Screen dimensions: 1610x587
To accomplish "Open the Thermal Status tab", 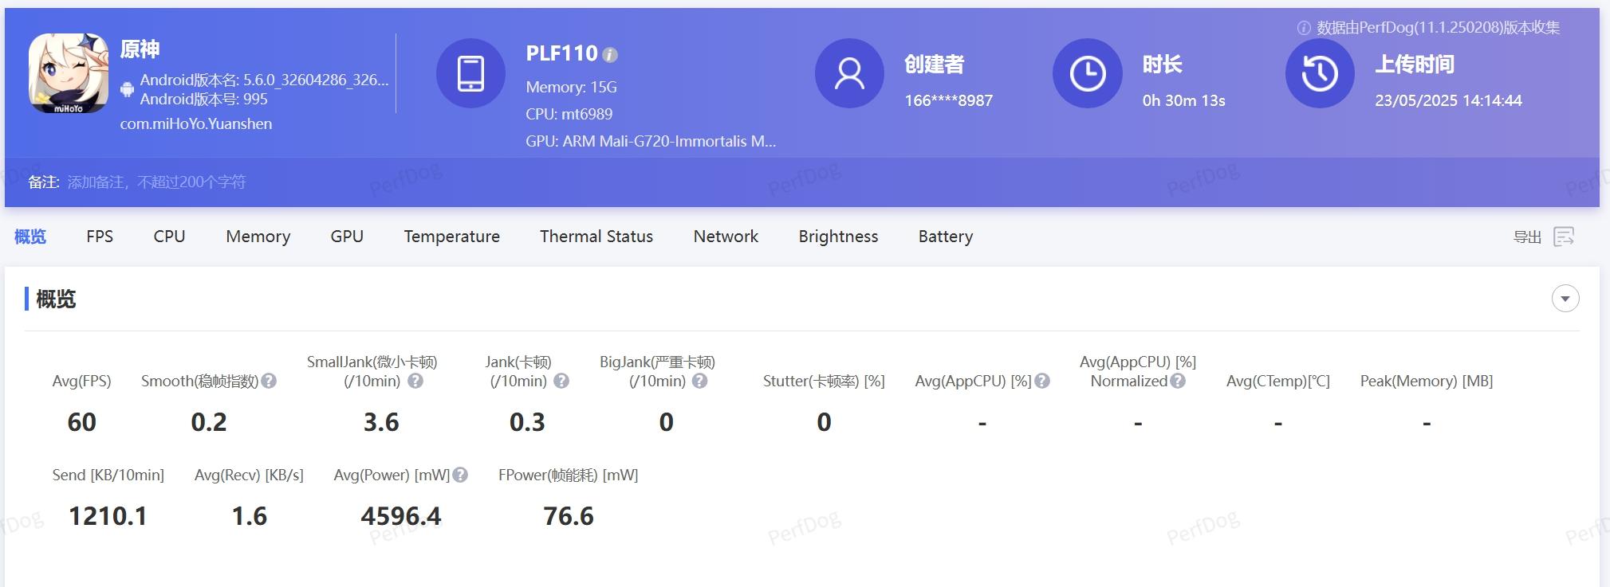I will coord(596,237).
